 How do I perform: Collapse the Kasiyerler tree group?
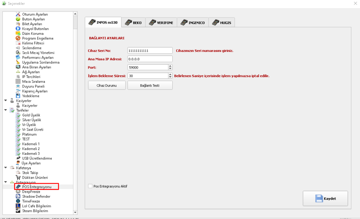(x=6, y=101)
